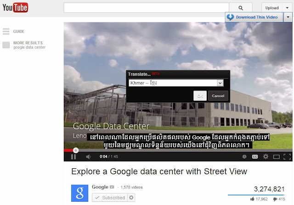
Task: Click the 3,274,821 view count
Action: click(269, 189)
